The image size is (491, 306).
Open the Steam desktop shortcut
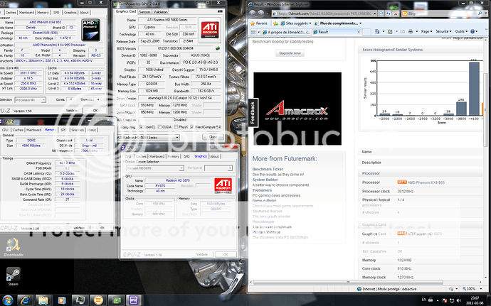coord(12,273)
